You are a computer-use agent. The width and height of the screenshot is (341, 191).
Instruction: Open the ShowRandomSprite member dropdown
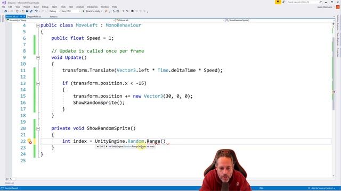pyautogui.click(x=279, y=20)
